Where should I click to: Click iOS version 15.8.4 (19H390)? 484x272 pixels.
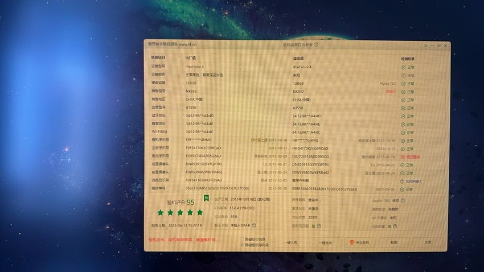(x=243, y=208)
